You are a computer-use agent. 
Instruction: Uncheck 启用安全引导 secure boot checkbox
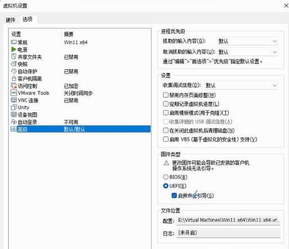click(174, 196)
